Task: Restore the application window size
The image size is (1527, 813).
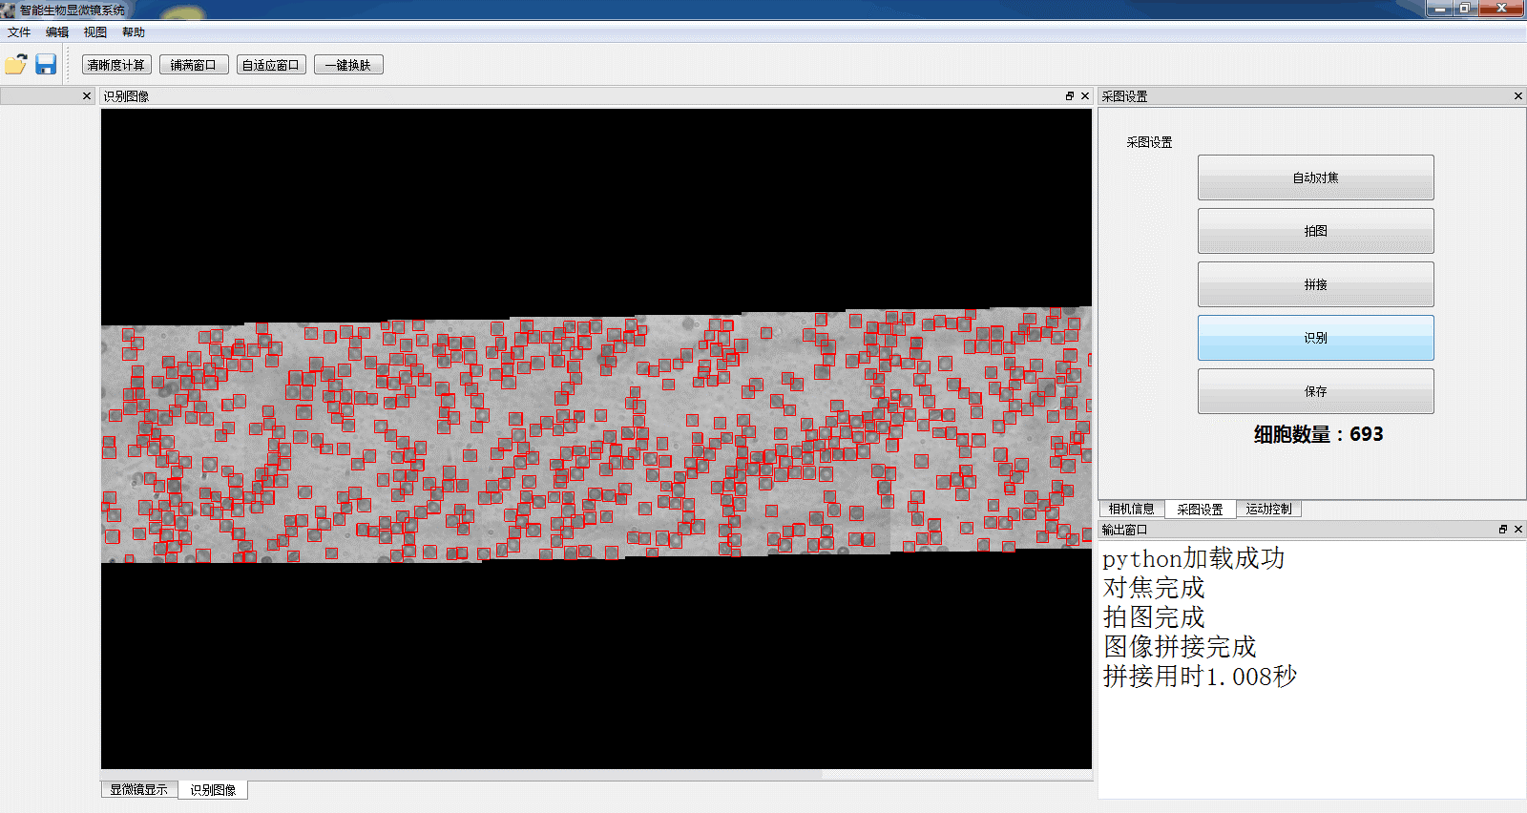Action: [1464, 9]
